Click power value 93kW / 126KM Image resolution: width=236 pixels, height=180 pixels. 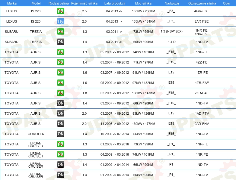click(143, 113)
